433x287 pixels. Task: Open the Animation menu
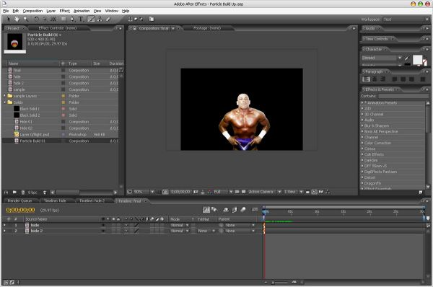pyautogui.click(x=82, y=11)
